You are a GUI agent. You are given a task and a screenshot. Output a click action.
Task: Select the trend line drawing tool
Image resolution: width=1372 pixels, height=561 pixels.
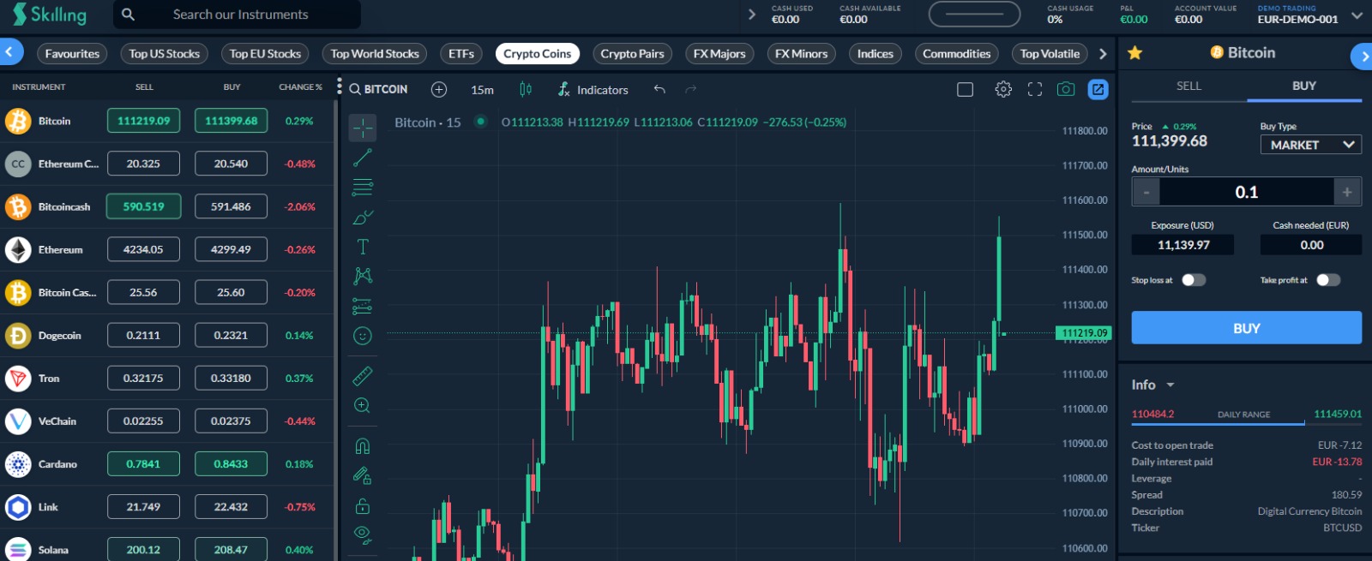click(363, 158)
